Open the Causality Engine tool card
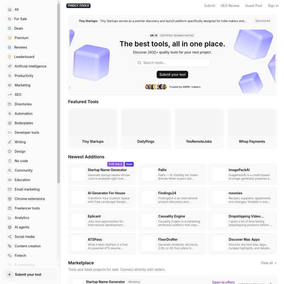Image resolution: width=284 pixels, height=284 pixels. pos(172,221)
